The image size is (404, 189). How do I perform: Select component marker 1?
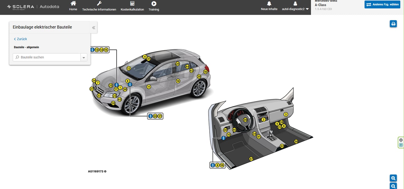[x=120, y=88]
